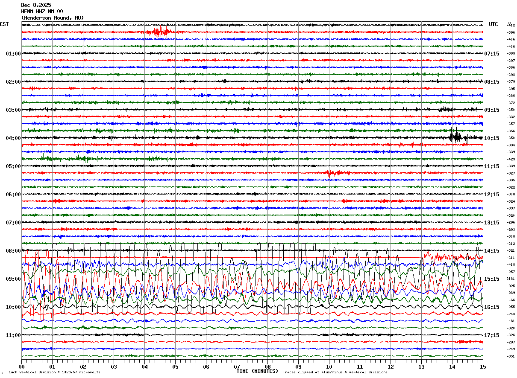This screenshot has width=517, height=378.
Task: Click the DC offset value -249
Action: coord(511,349)
